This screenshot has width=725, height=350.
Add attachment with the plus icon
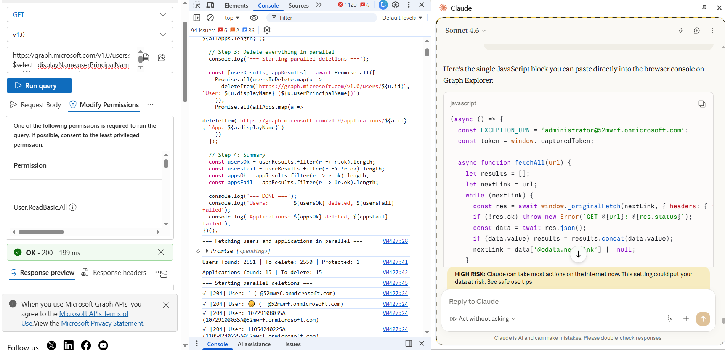(686, 319)
